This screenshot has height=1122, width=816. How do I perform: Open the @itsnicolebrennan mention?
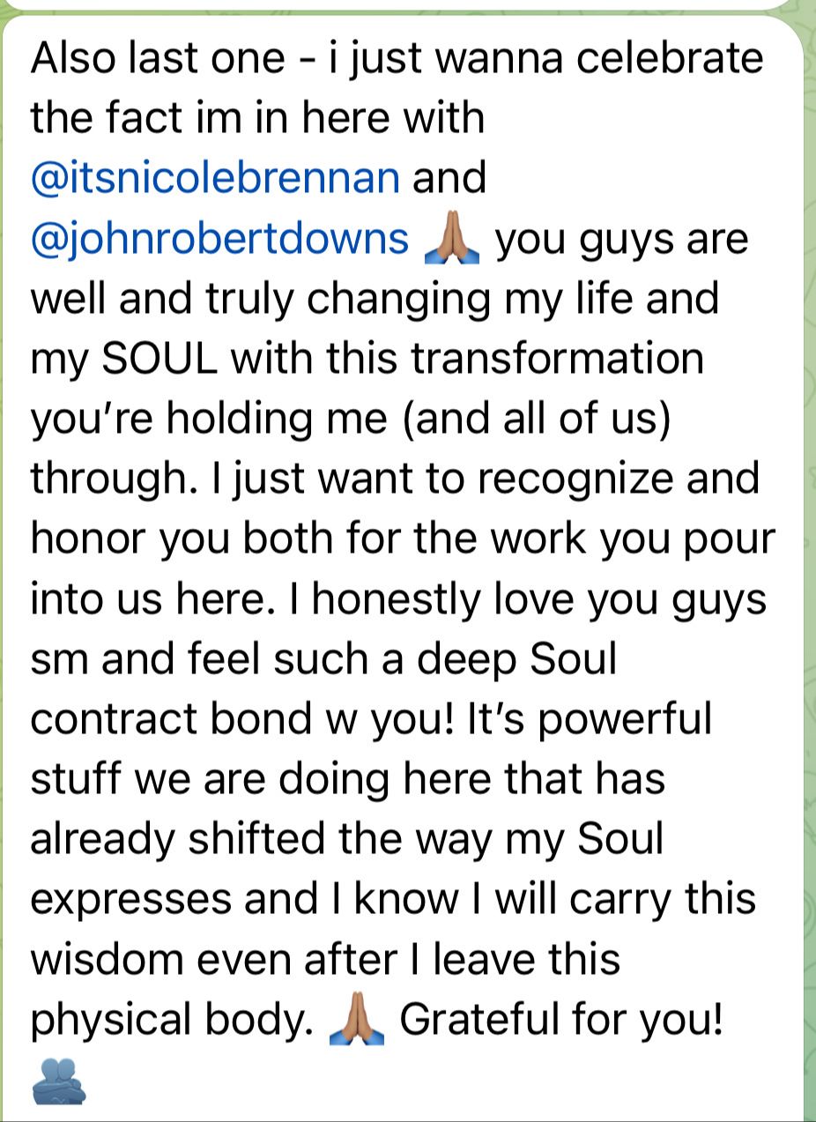(215, 178)
